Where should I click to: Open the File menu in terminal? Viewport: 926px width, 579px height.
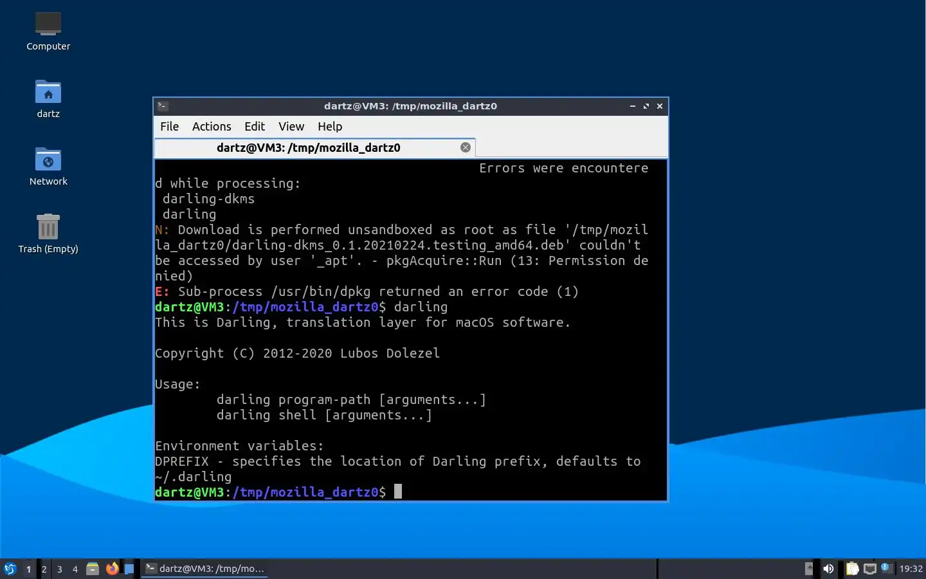[x=170, y=127]
